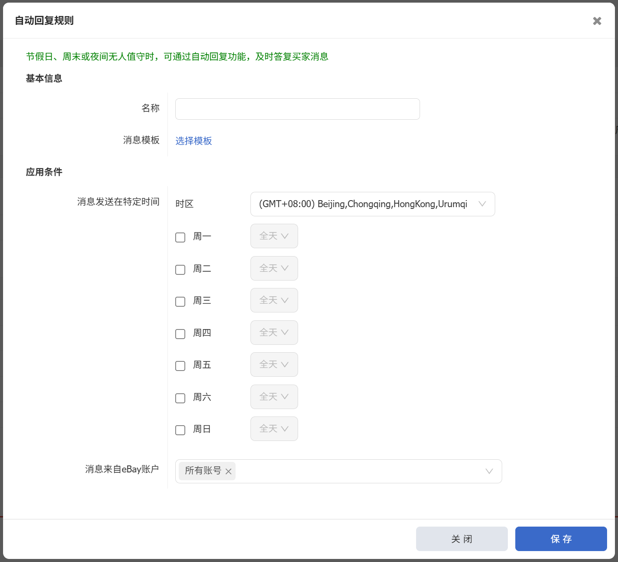The height and width of the screenshot is (562, 618).
Task: Enable the 周日 checkbox
Action: 180,430
